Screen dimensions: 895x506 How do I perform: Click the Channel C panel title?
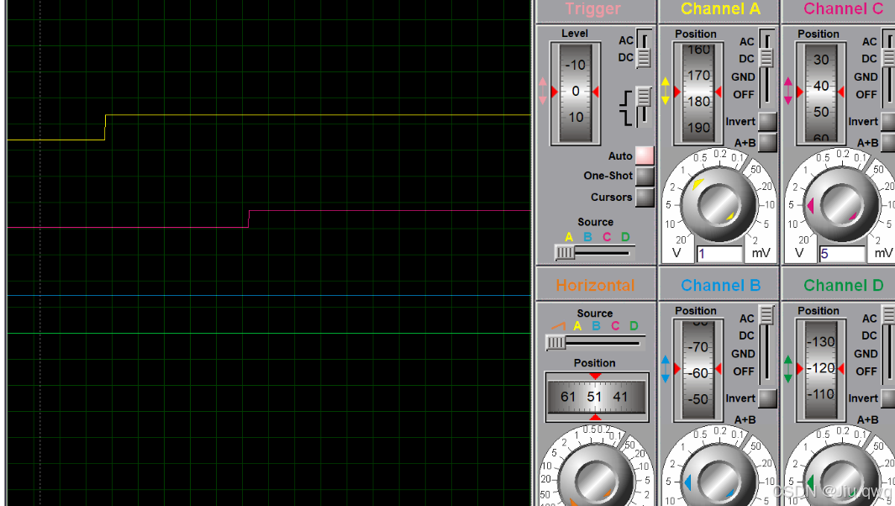843,8
